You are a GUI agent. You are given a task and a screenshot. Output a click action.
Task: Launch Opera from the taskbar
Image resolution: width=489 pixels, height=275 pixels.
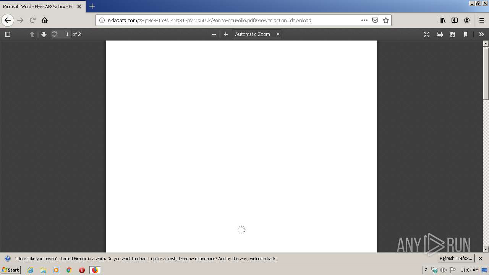(82, 270)
